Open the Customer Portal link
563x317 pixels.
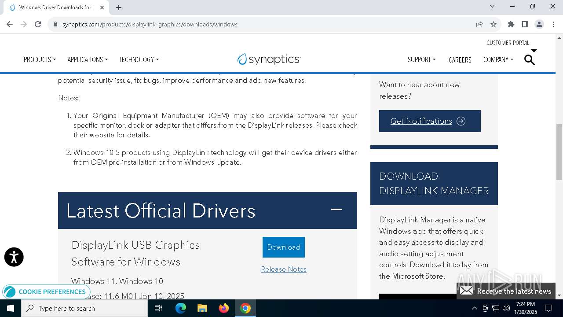[508, 43]
